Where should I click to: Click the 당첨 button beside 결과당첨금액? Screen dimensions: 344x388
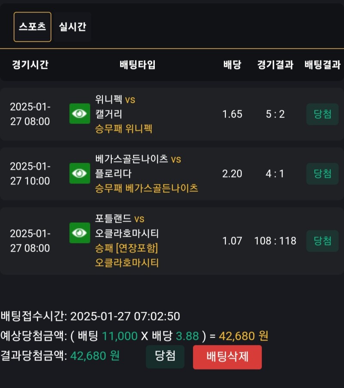[x=165, y=357]
